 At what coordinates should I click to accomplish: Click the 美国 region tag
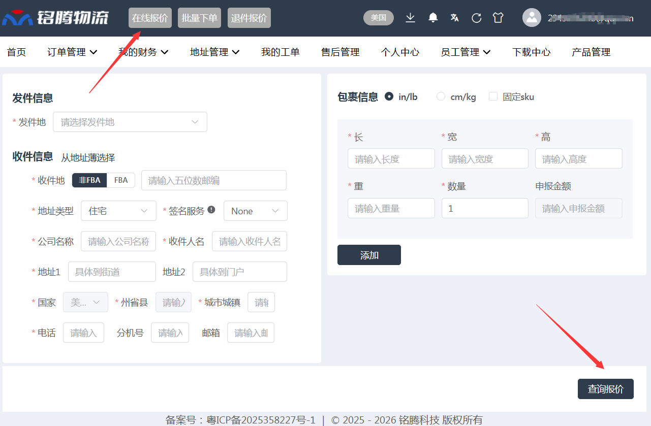[379, 18]
